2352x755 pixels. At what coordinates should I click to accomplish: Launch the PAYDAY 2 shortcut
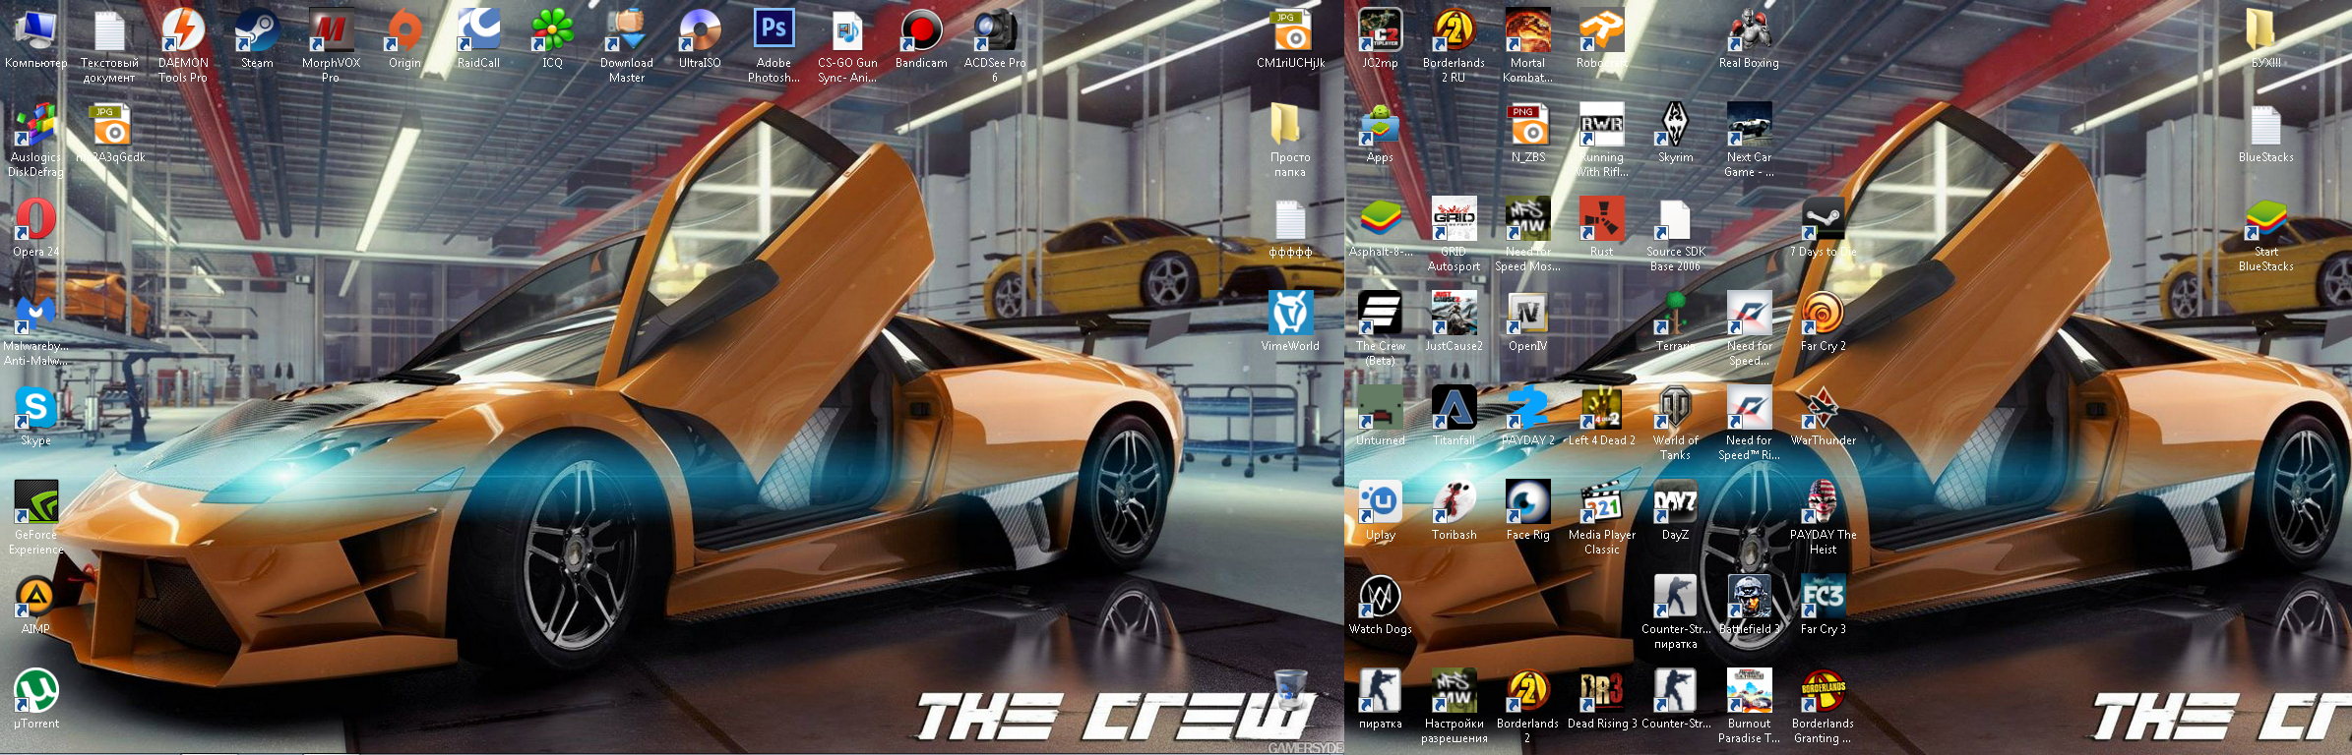point(1527,409)
